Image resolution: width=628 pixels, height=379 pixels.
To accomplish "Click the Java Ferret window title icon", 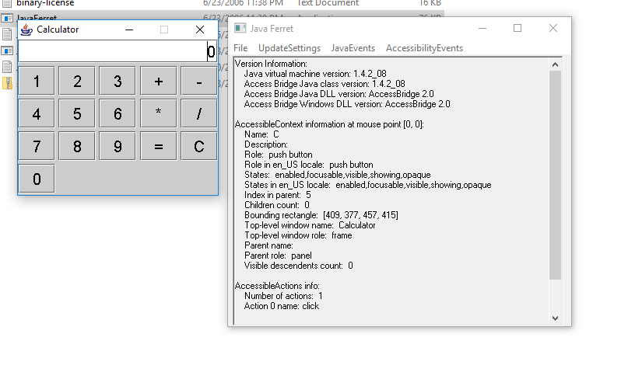I will [x=240, y=29].
